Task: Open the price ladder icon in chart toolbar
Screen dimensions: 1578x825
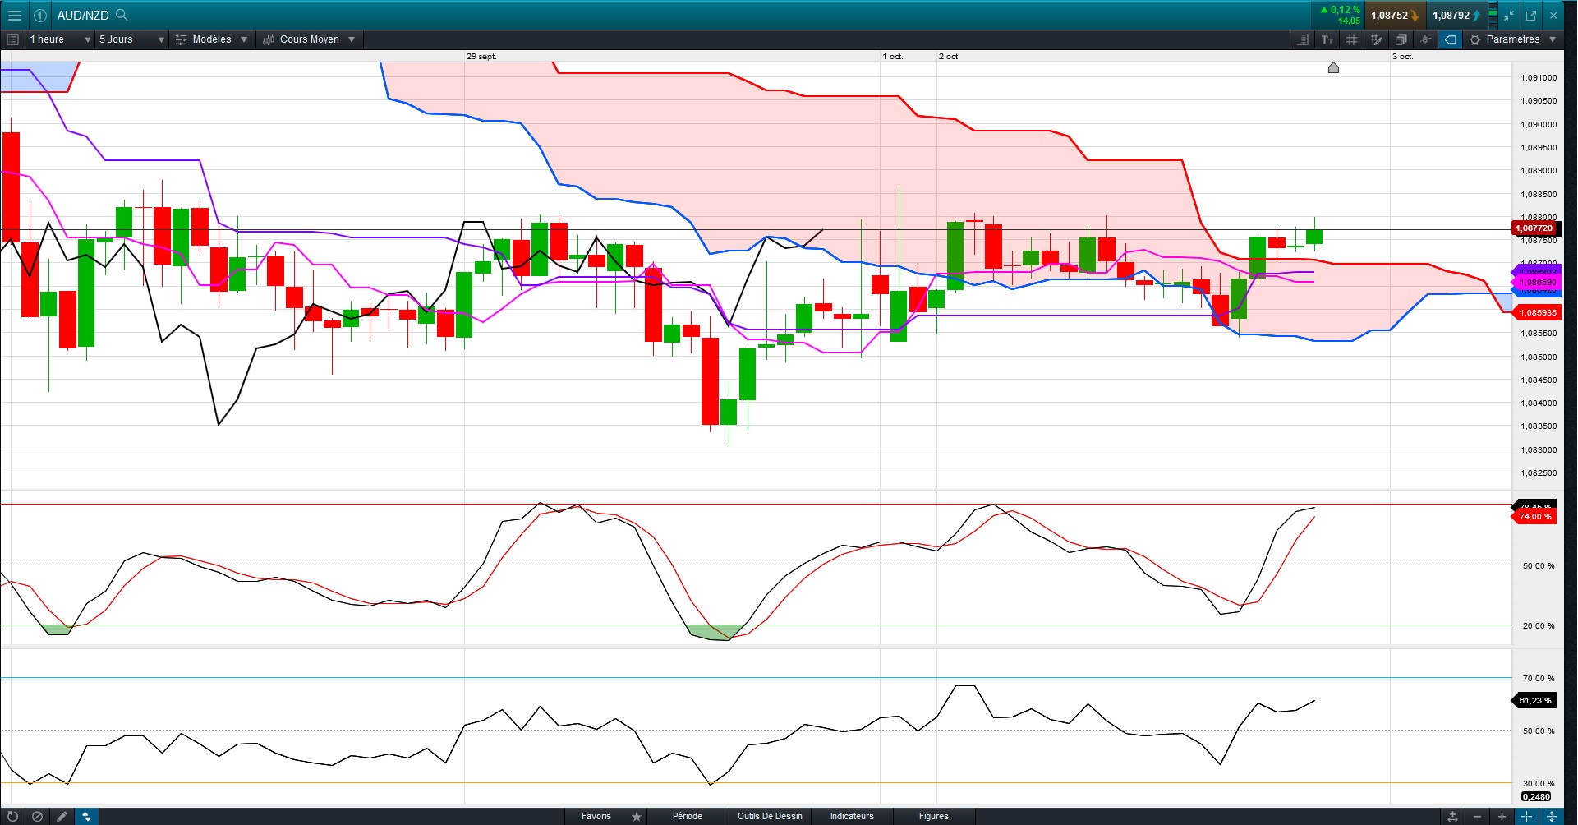Action: tap(1303, 39)
